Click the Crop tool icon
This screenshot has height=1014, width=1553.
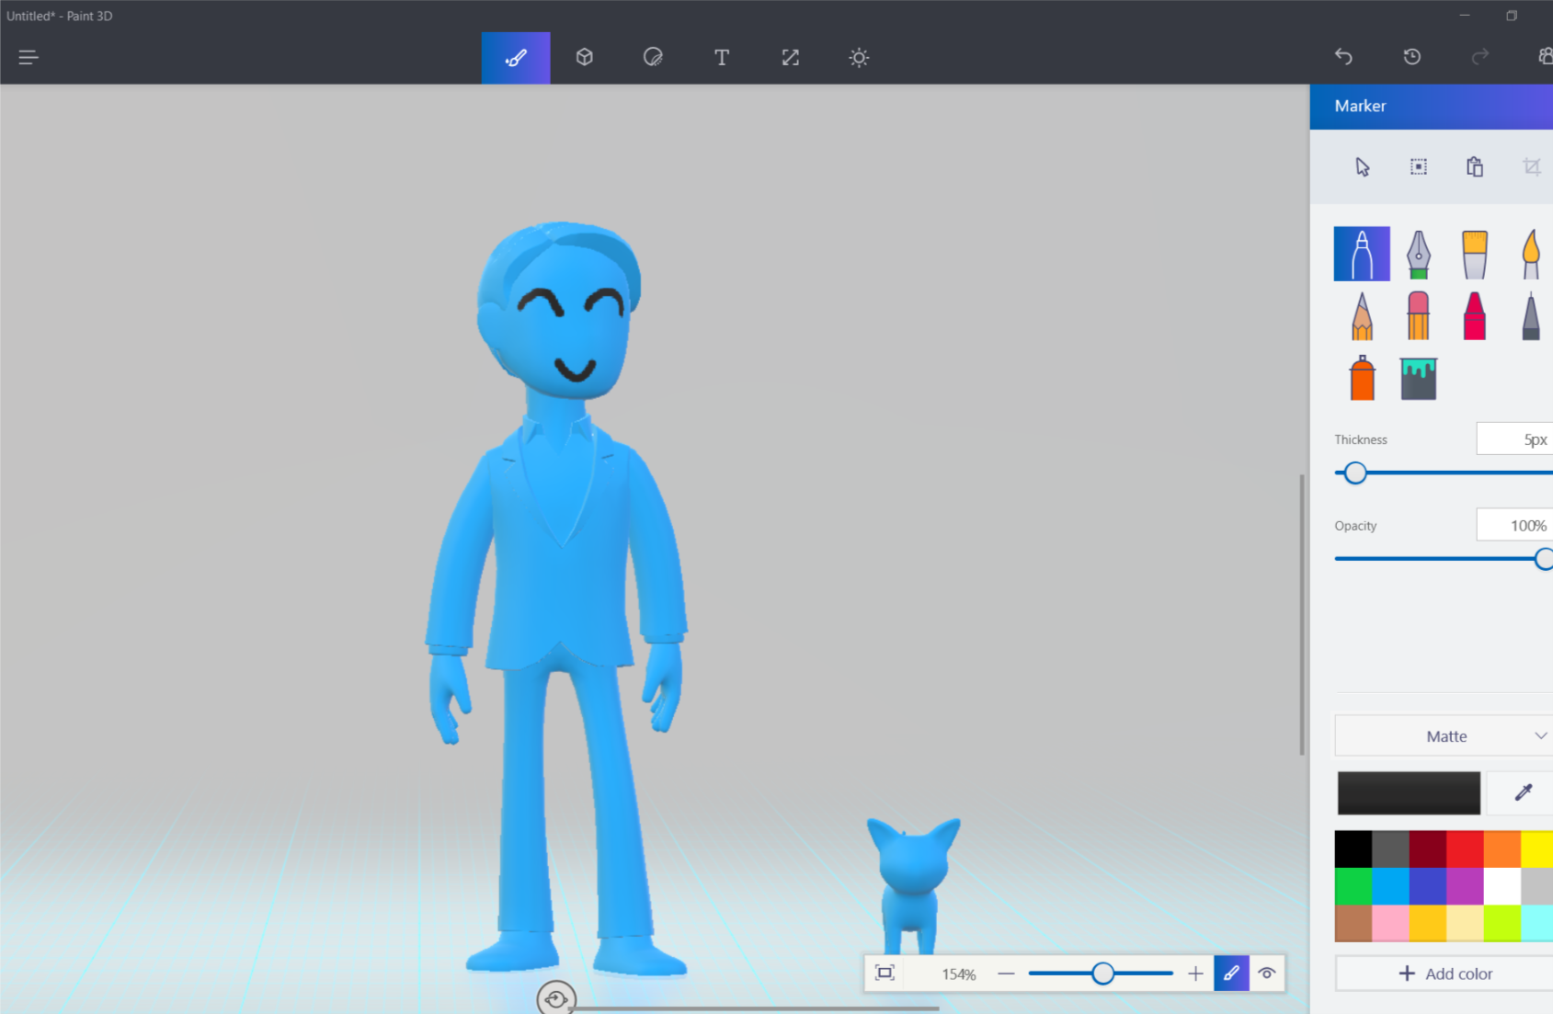tap(1532, 166)
